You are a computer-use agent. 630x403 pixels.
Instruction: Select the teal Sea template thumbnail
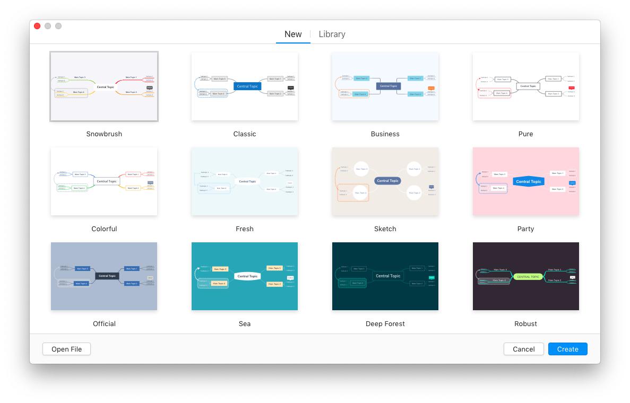pyautogui.click(x=245, y=276)
